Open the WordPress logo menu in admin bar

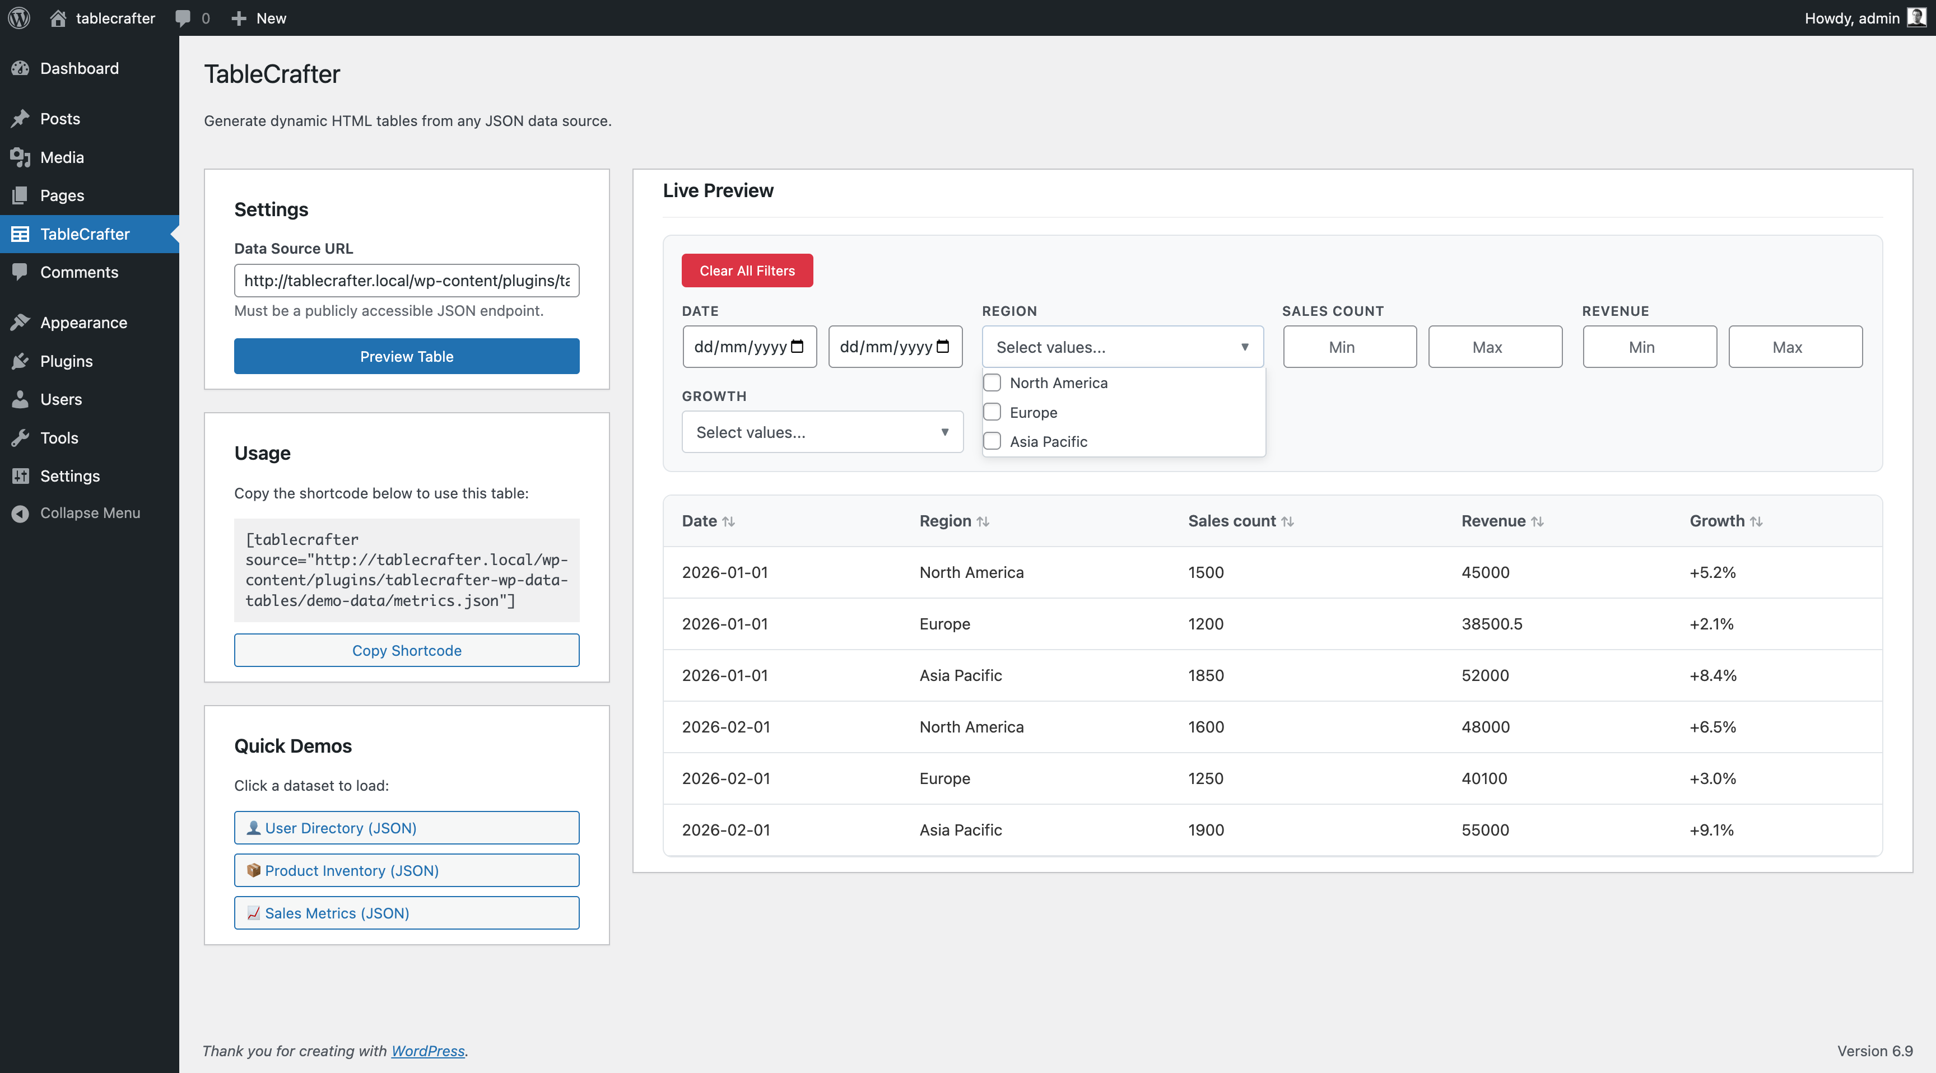coord(18,17)
